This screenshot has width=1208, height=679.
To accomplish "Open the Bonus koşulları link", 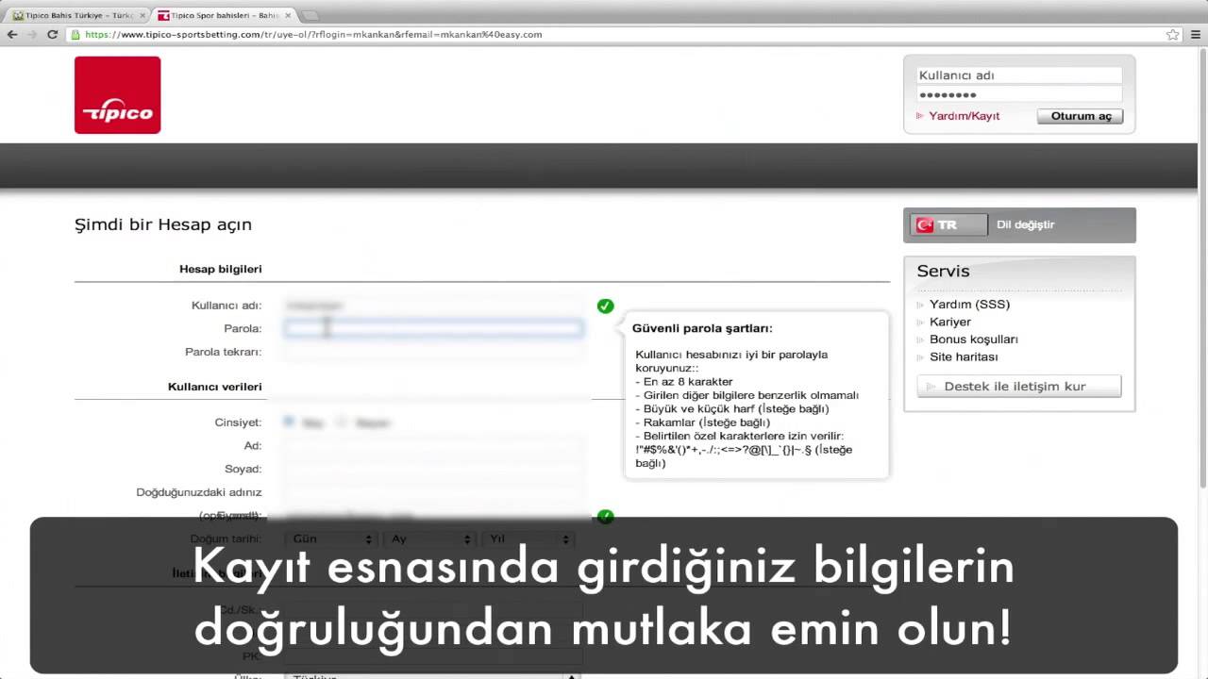I will click(x=973, y=339).
